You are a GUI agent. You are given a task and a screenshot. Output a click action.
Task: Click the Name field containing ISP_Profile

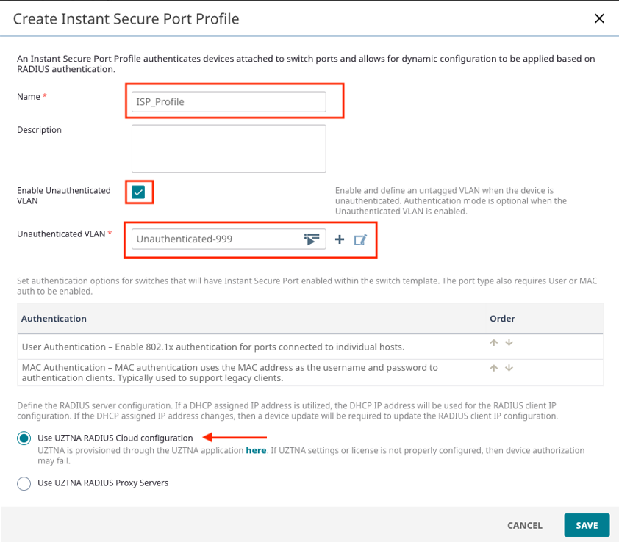(x=228, y=101)
